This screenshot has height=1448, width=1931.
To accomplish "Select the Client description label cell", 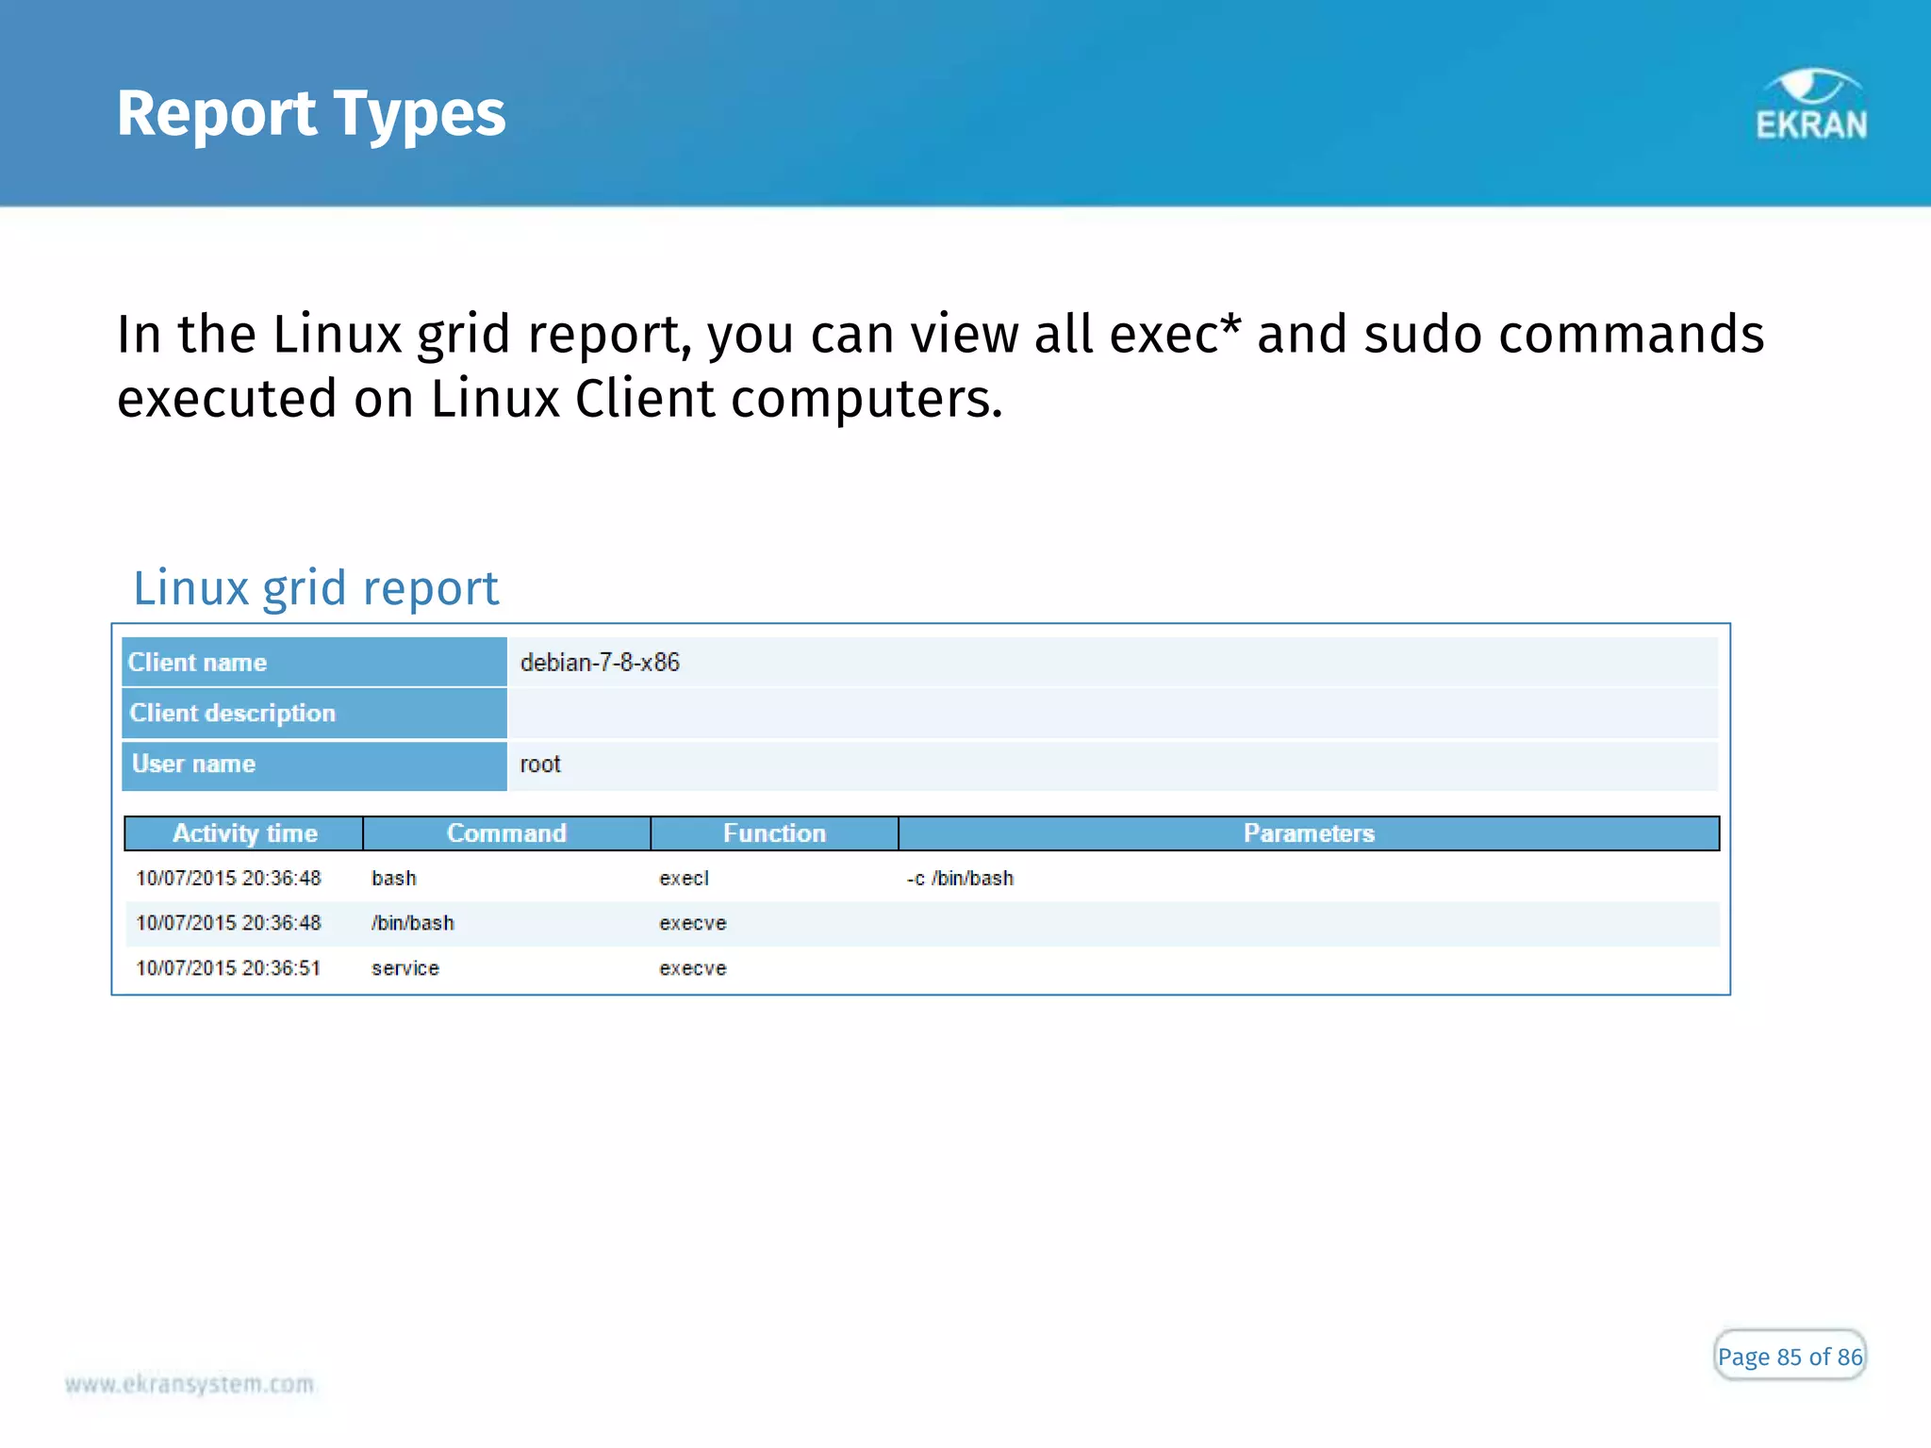I will [314, 713].
